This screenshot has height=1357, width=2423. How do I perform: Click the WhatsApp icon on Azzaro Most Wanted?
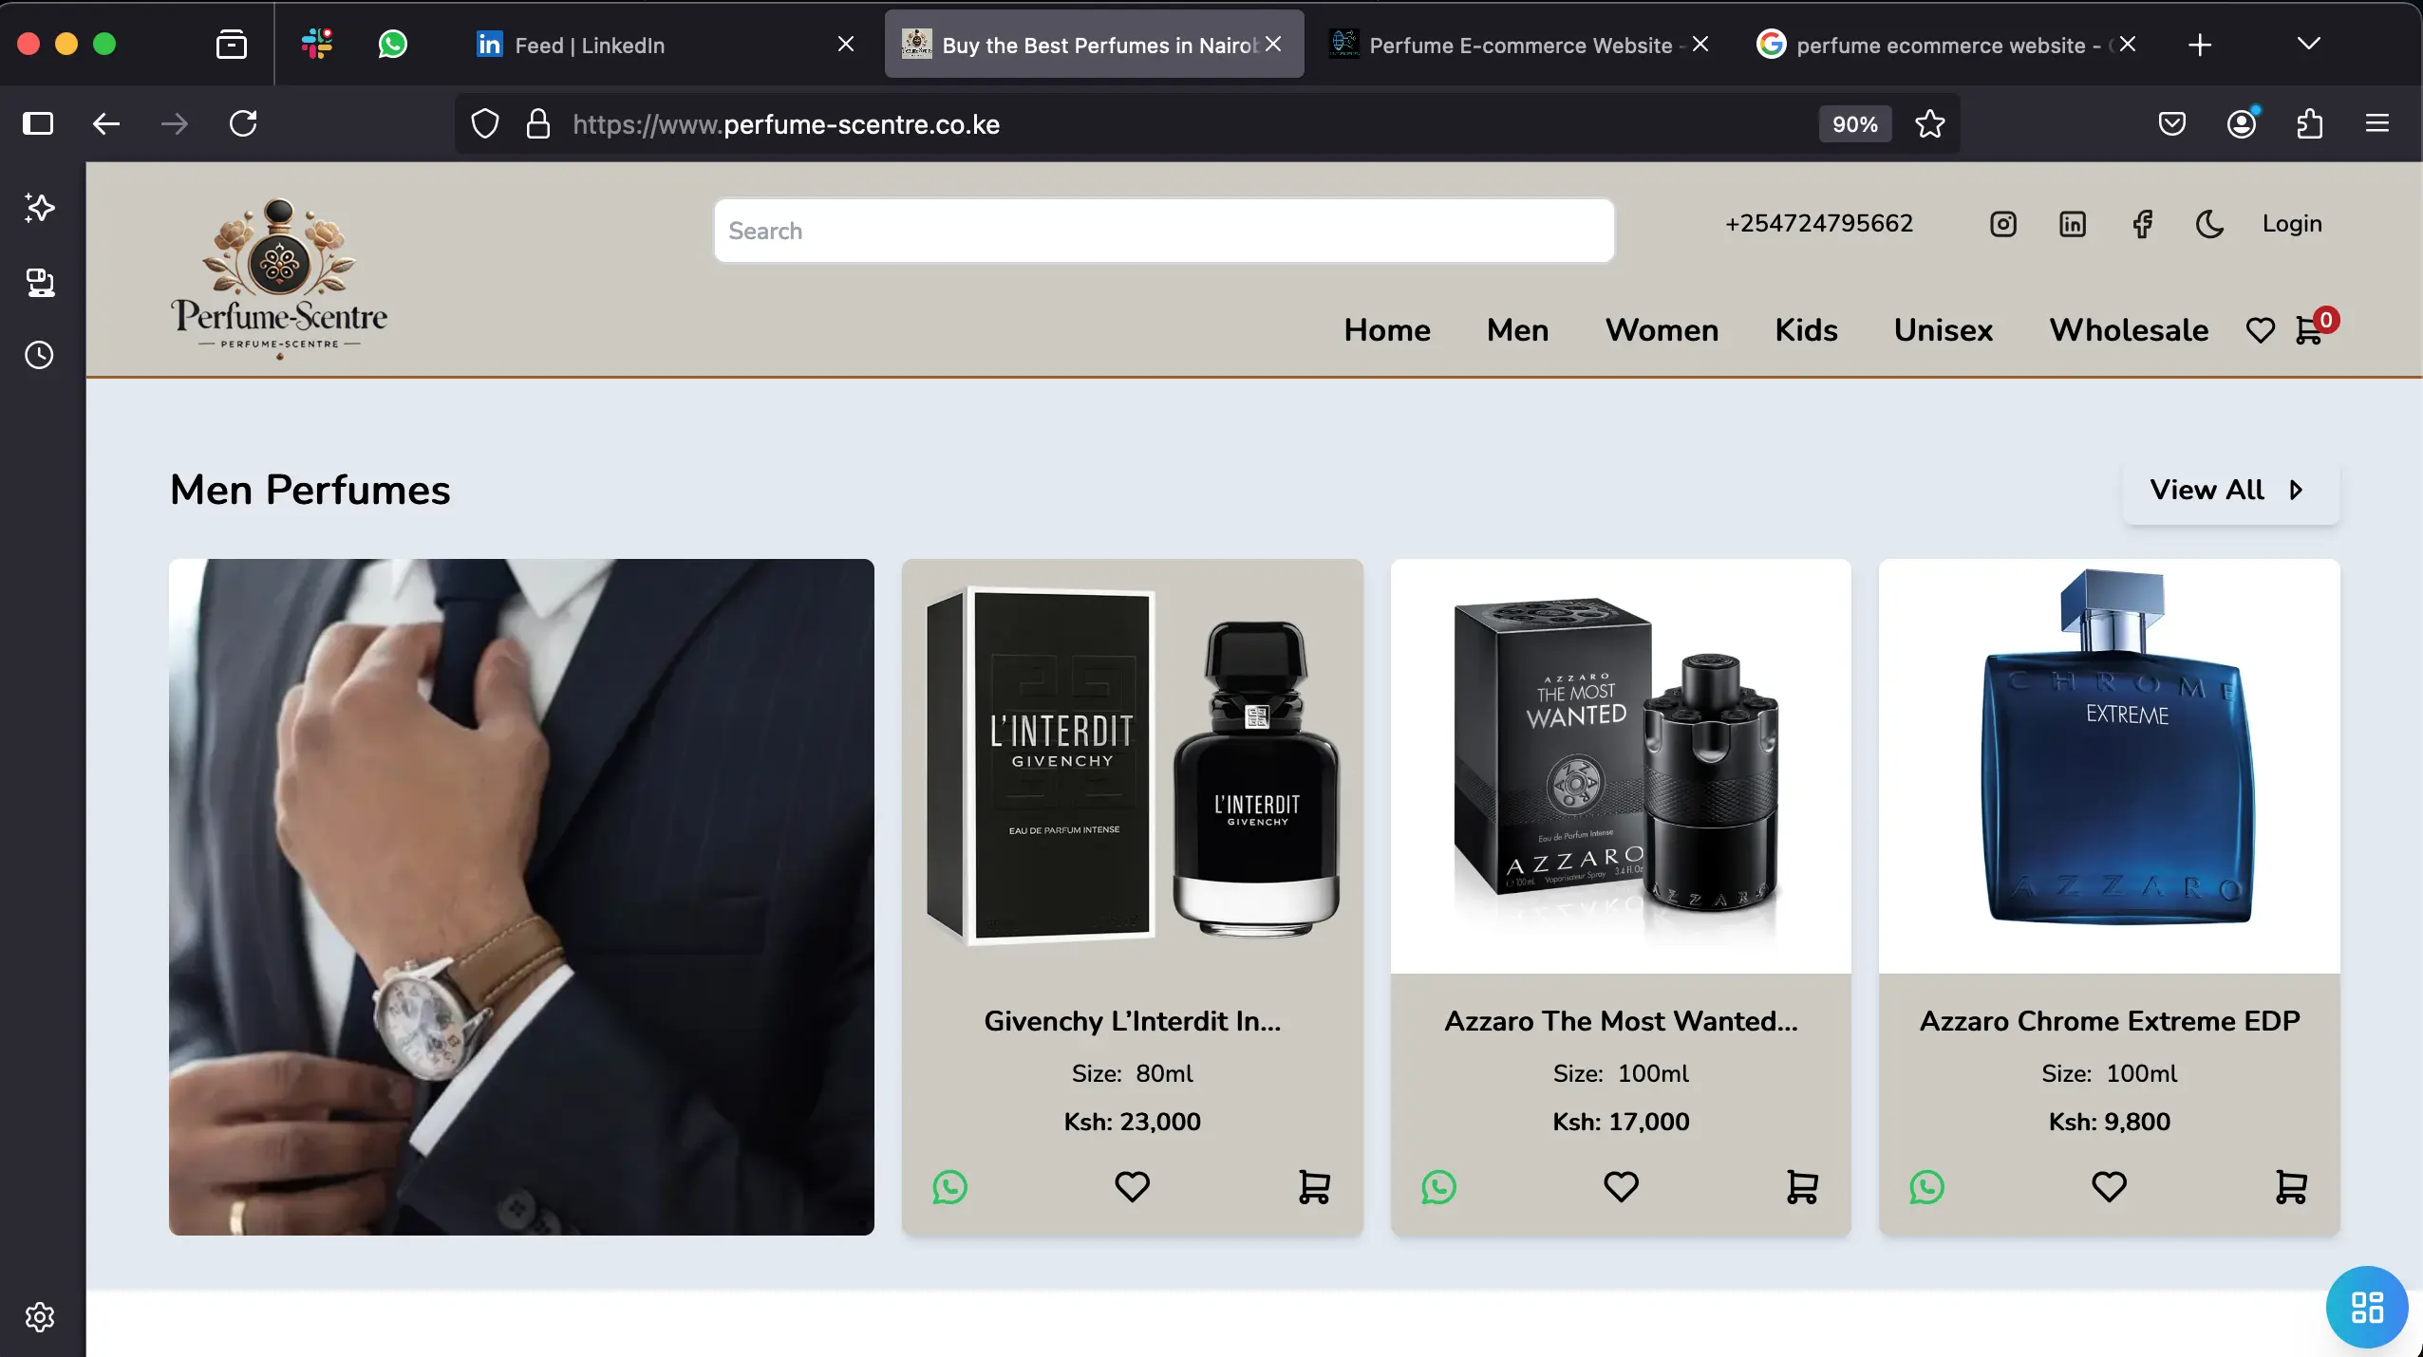[1437, 1187]
